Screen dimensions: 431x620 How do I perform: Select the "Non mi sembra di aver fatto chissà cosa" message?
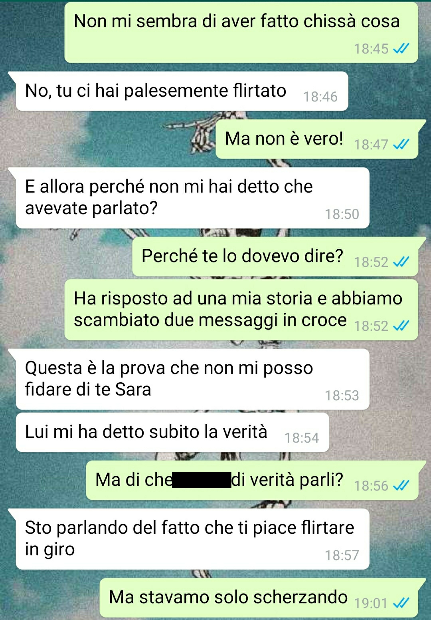[241, 33]
